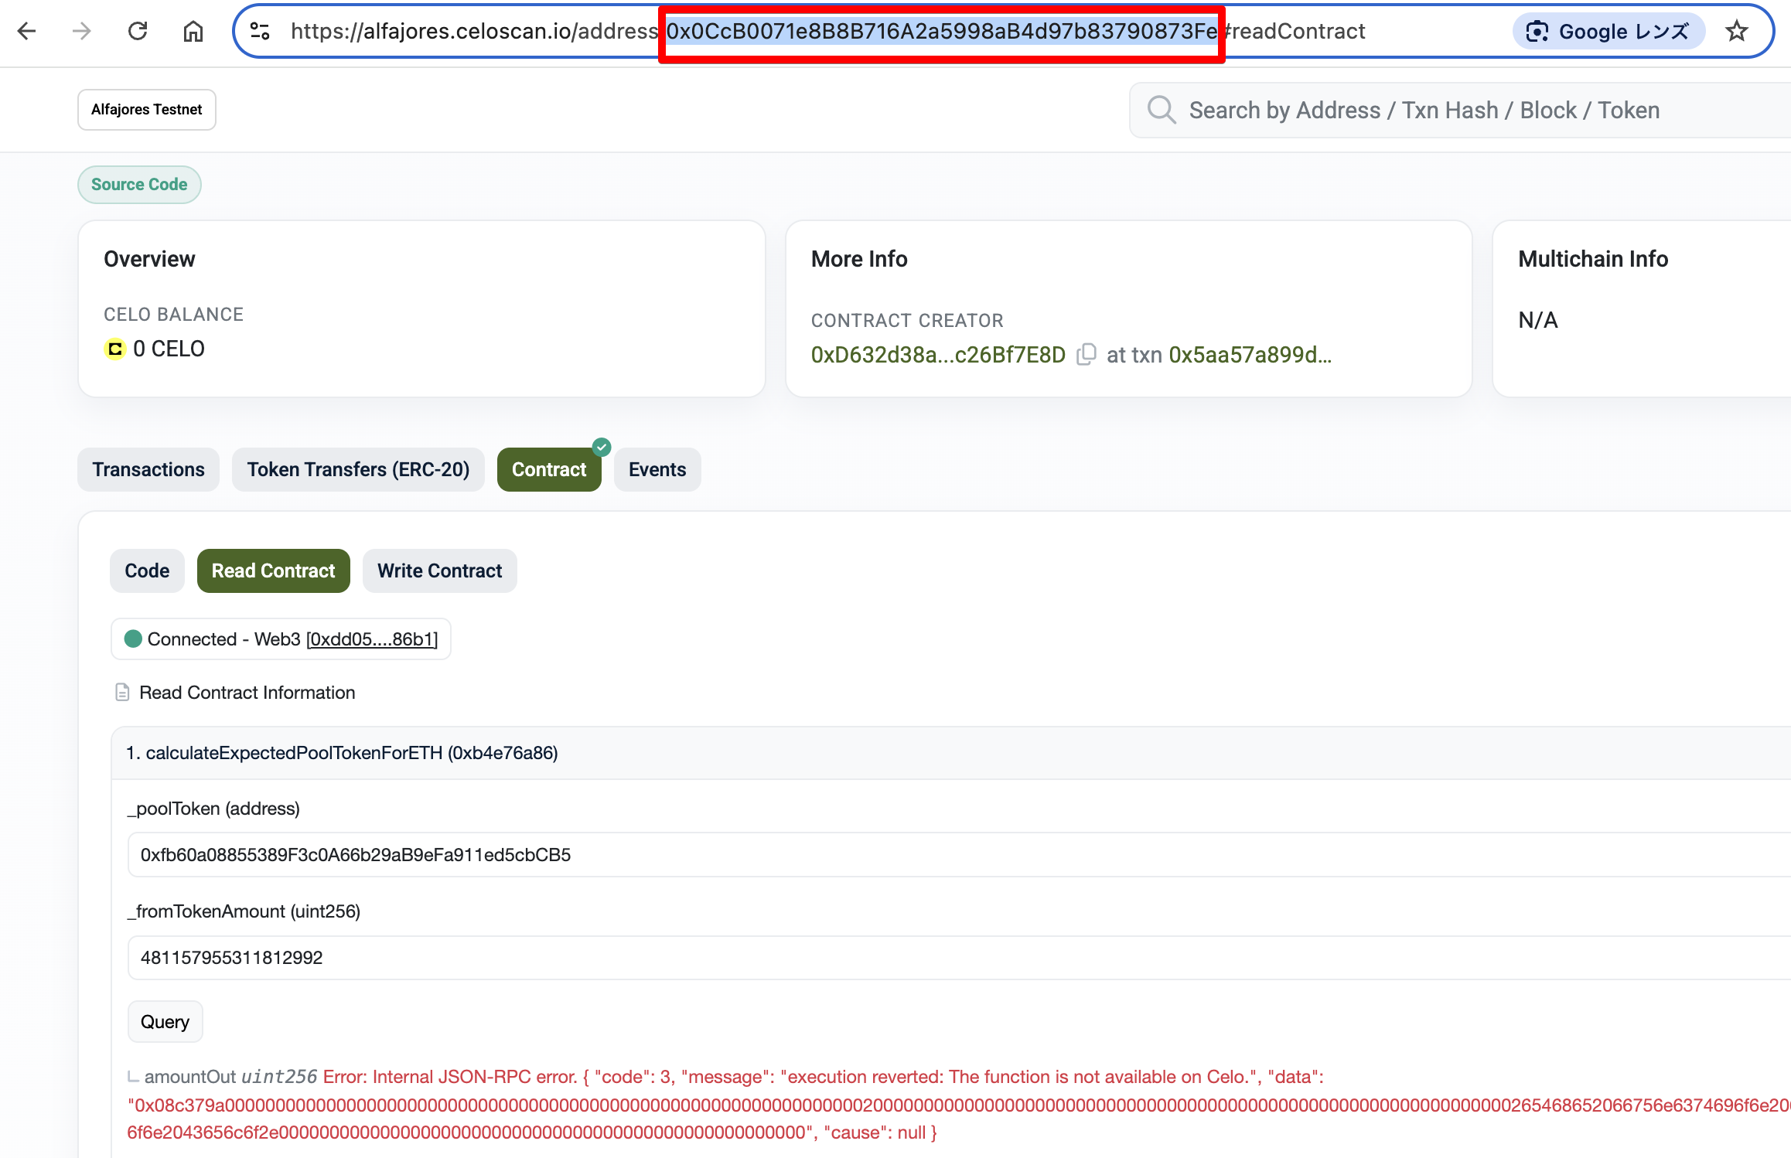Click the search magnifier icon
Viewport: 1791px width, 1158px height.
[1162, 110]
